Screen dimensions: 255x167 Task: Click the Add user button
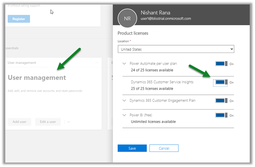click(x=19, y=122)
